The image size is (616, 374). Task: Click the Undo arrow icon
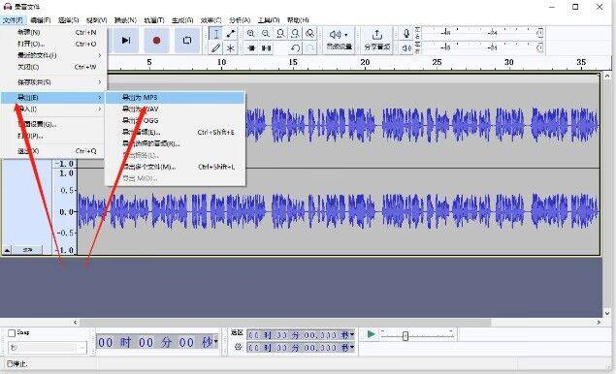296,48
